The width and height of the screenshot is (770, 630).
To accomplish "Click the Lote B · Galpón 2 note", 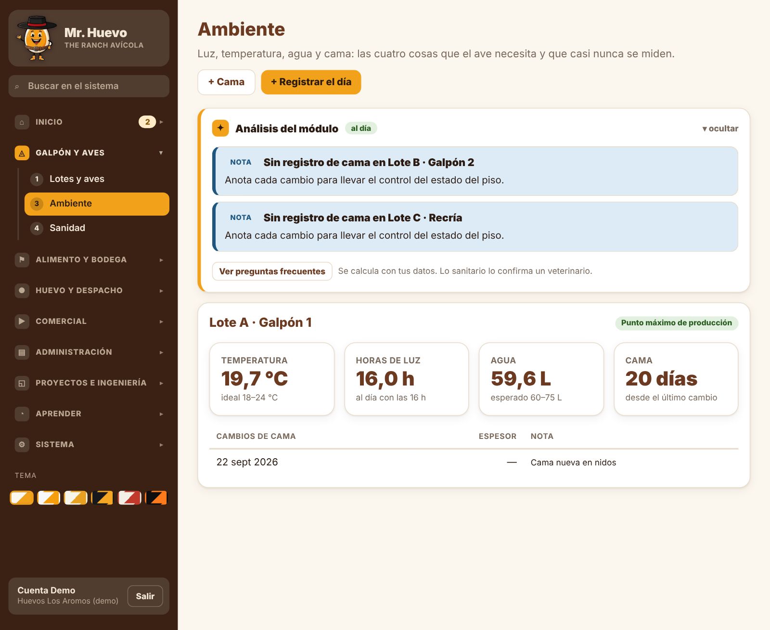I will (x=475, y=171).
